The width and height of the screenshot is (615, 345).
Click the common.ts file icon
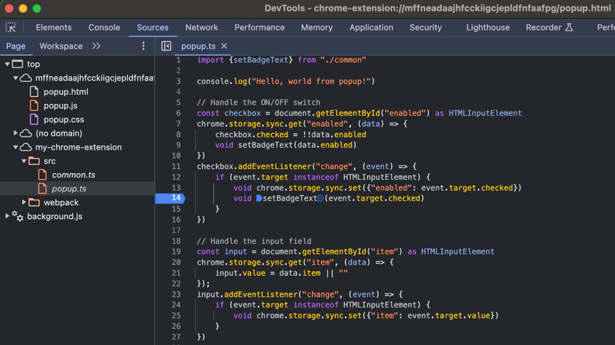pos(42,175)
